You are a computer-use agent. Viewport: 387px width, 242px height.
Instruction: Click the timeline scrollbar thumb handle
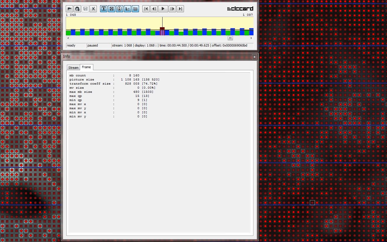[x=230, y=38]
